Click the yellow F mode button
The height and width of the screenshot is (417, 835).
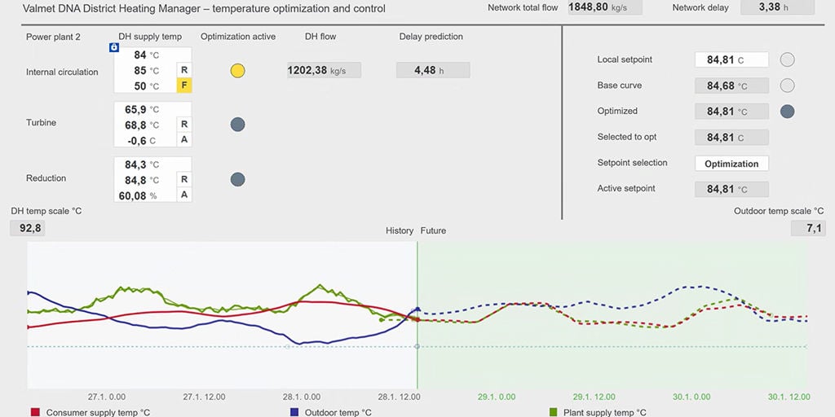[184, 85]
